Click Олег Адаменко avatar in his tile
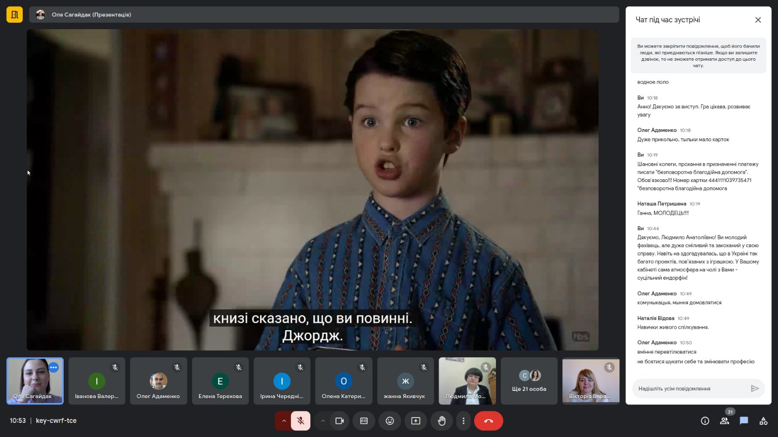 click(x=159, y=381)
